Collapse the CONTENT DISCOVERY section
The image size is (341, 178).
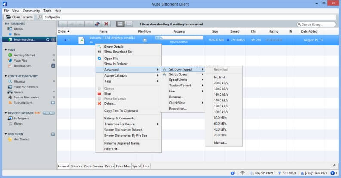coord(6,76)
